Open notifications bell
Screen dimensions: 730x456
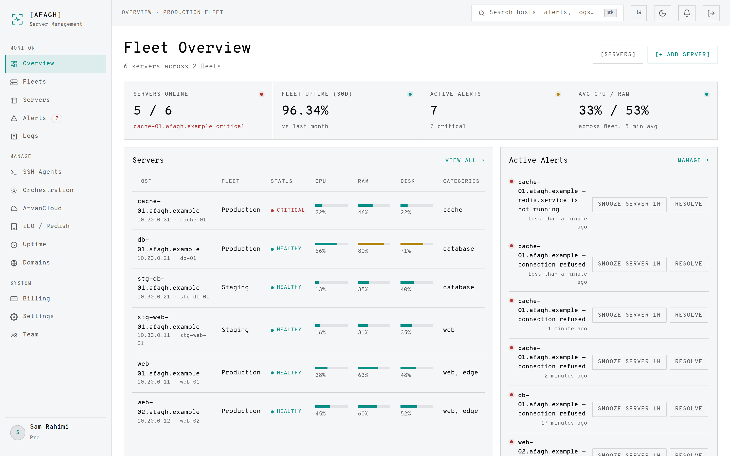coord(687,13)
